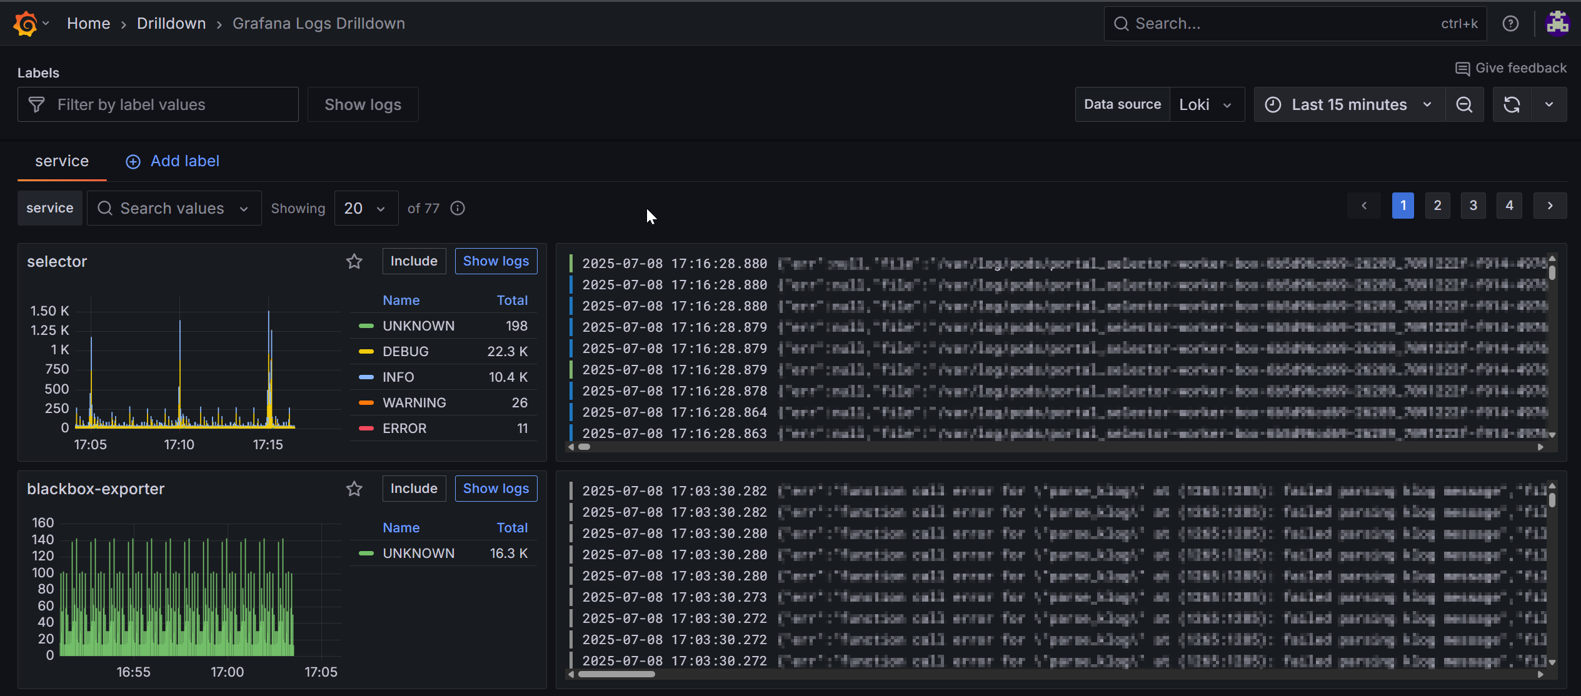1581x696 pixels.
Task: Favorite the blackbox-exporter service star
Action: coord(354,489)
